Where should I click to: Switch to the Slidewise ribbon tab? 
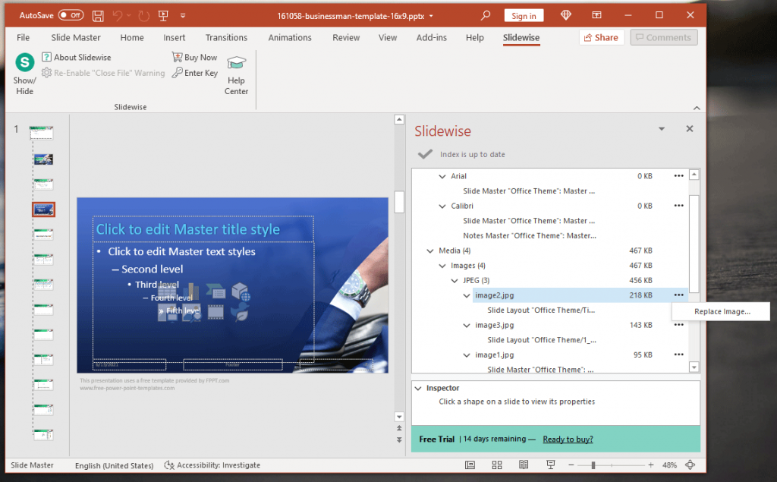pyautogui.click(x=521, y=36)
